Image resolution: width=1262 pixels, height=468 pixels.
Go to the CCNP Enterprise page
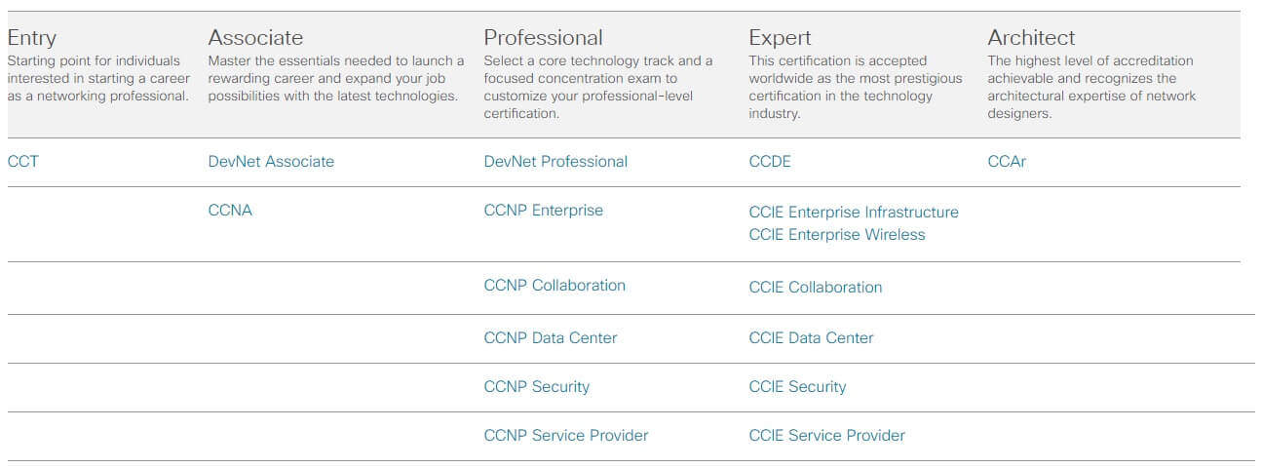(x=544, y=211)
